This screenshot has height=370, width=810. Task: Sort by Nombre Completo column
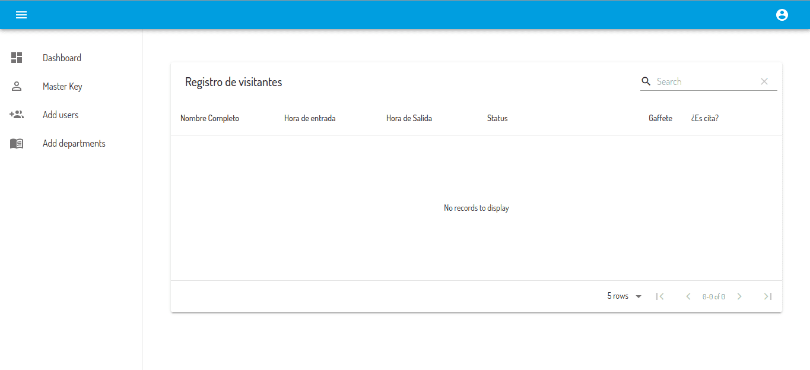tap(209, 118)
